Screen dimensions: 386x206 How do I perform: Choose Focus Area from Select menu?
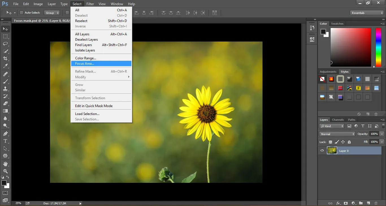(84, 64)
